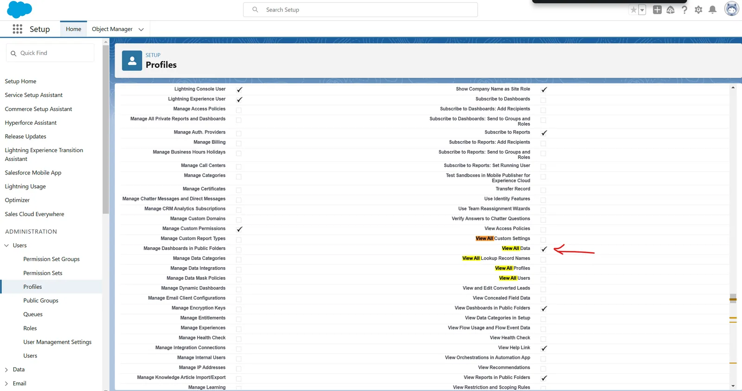Open the Service Setup Assistant link
742x391 pixels.
click(33, 95)
